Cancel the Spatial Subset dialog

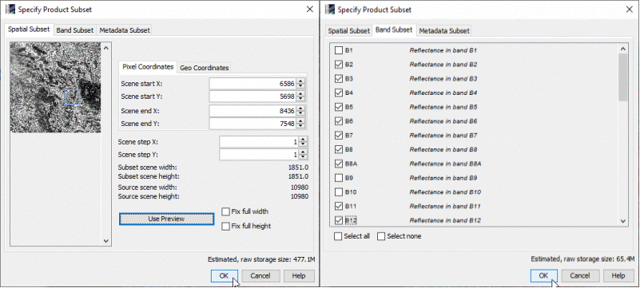[260, 276]
